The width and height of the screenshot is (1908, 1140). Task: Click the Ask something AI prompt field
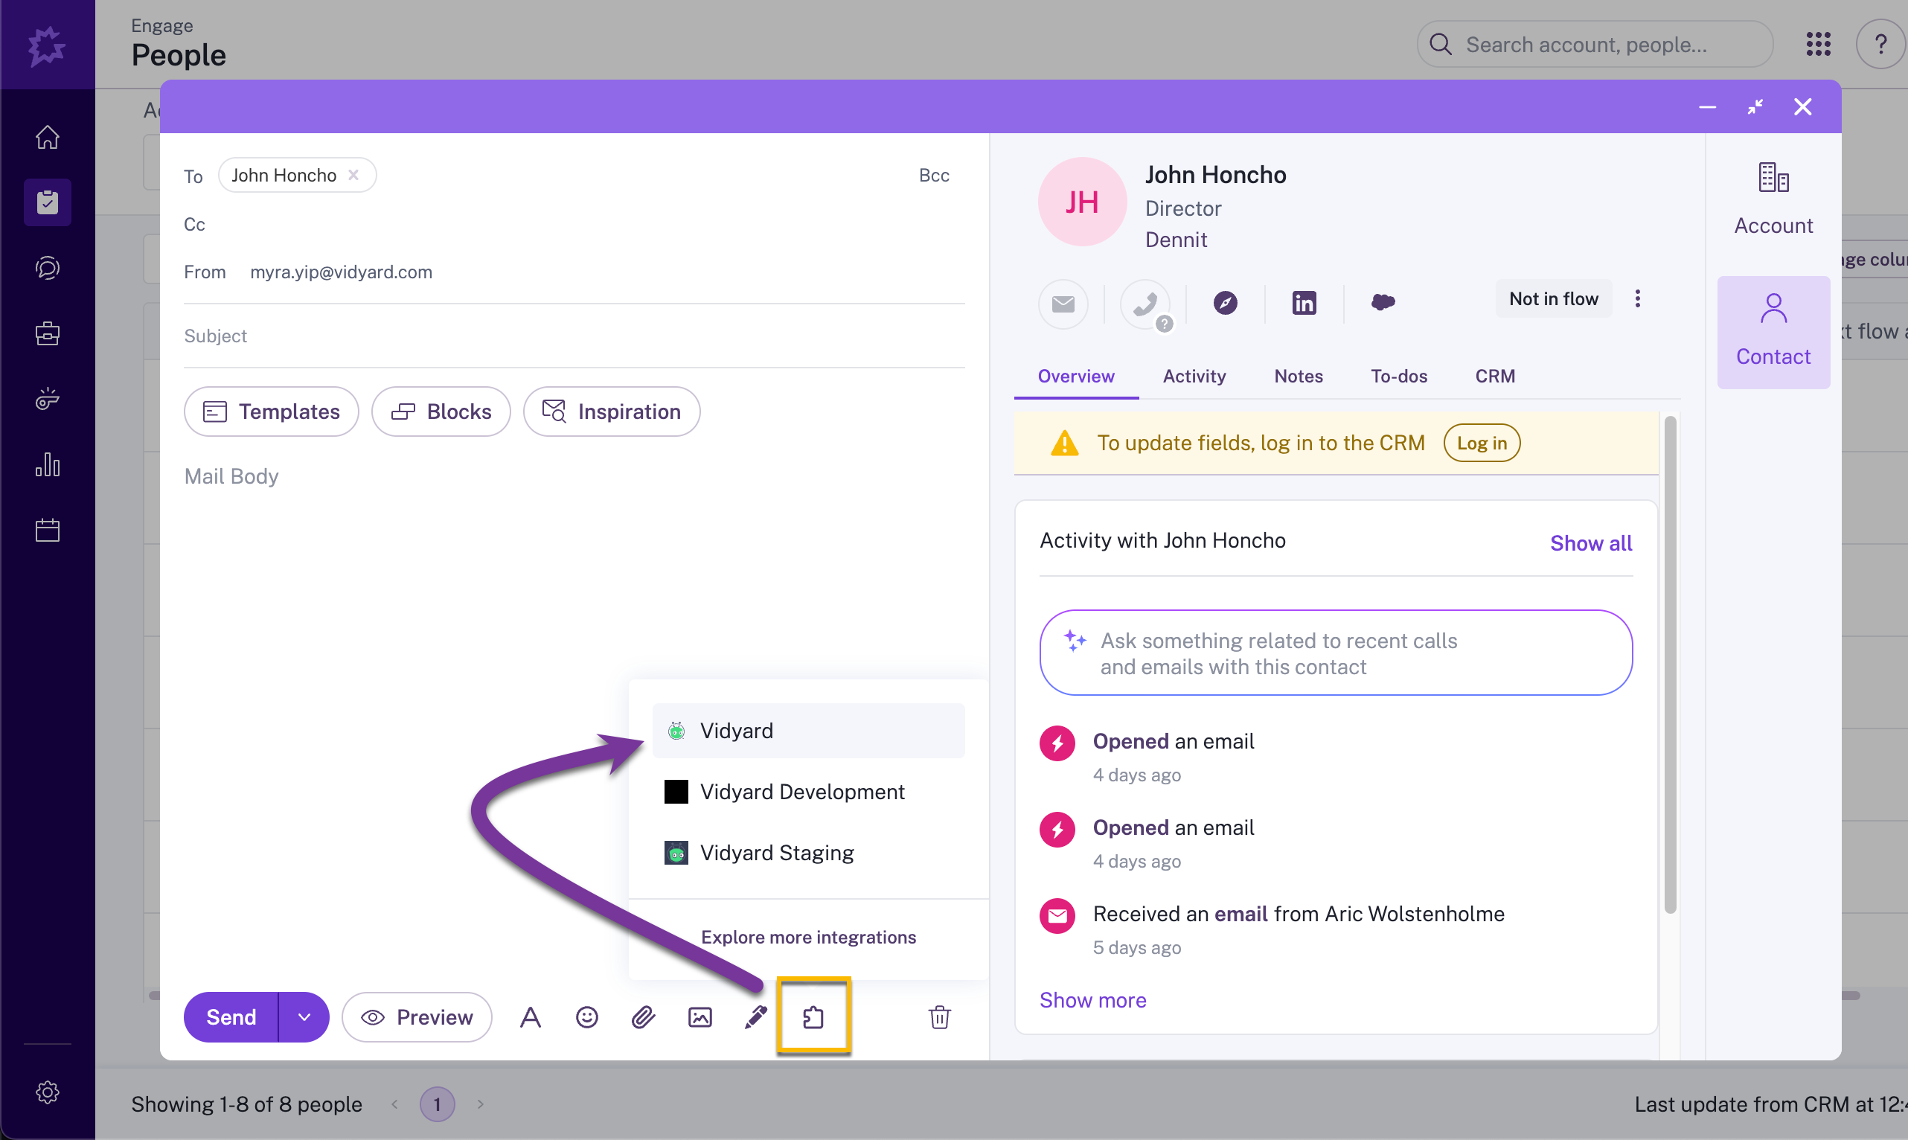(1335, 653)
